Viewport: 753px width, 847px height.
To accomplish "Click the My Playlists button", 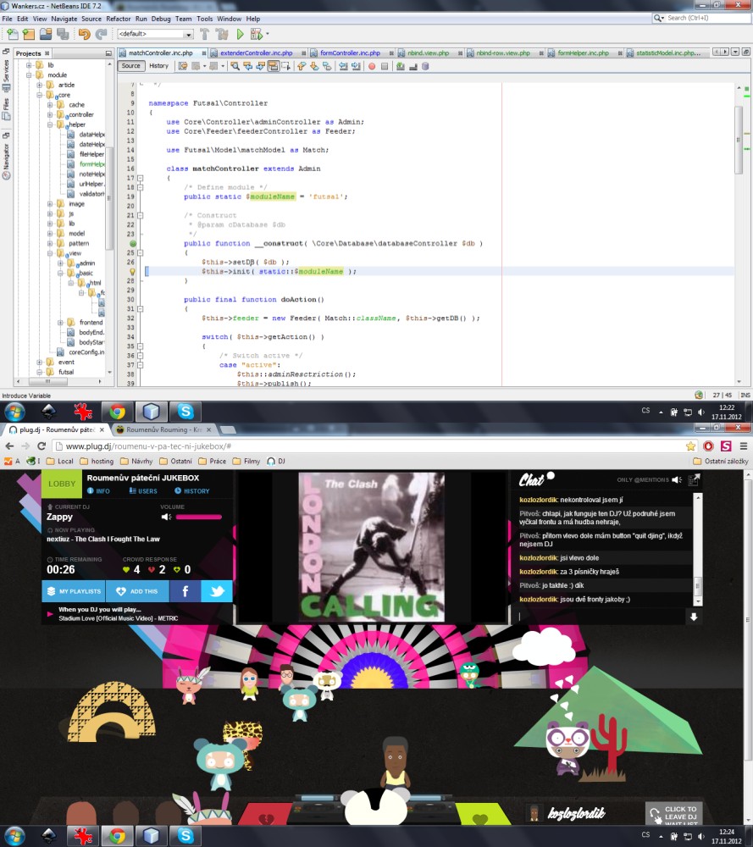I will tap(73, 591).
